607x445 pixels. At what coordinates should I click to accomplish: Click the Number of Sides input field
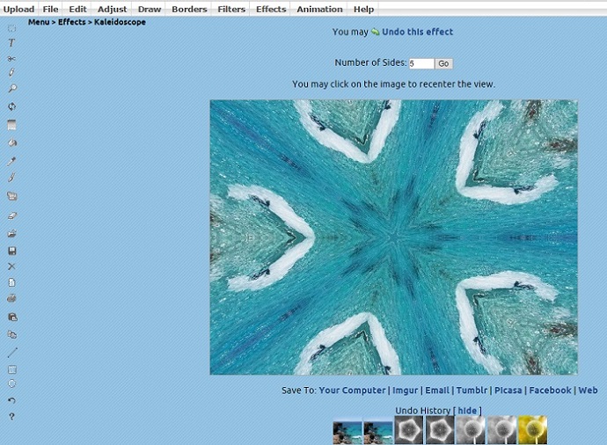click(421, 63)
